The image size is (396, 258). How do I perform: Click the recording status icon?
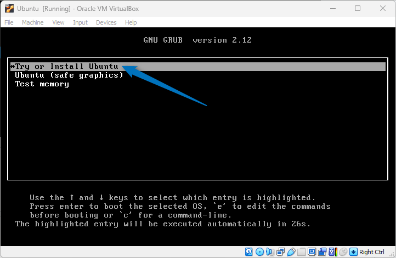tap(323, 251)
